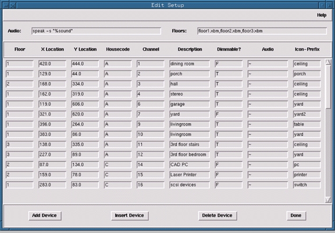Click the Audio command input field
Viewport: 335px width, 233px height.
pos(96,31)
